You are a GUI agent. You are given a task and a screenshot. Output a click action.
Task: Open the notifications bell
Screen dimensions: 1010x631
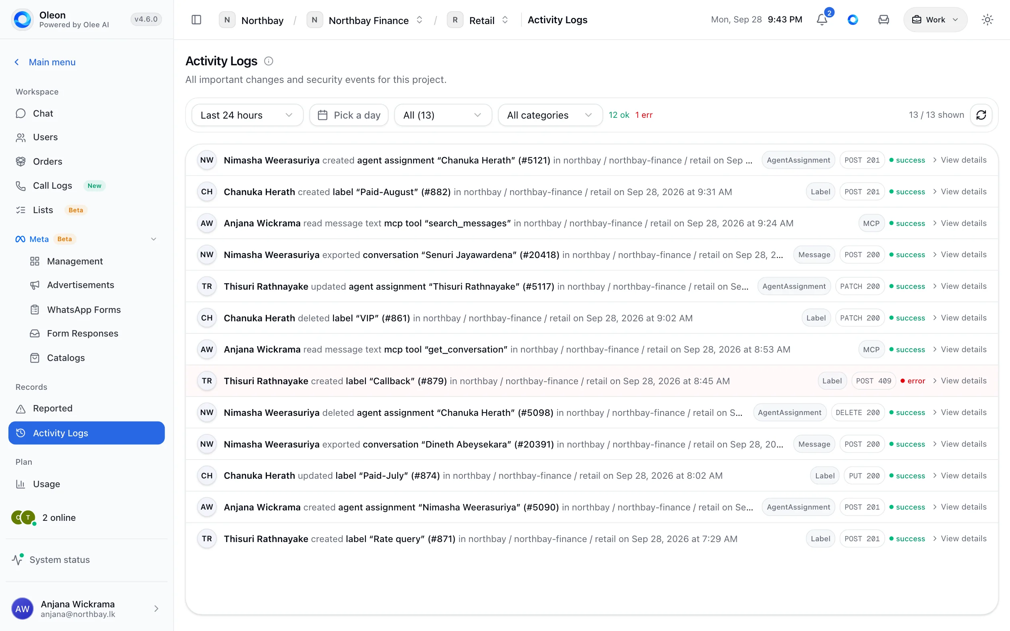(x=822, y=20)
